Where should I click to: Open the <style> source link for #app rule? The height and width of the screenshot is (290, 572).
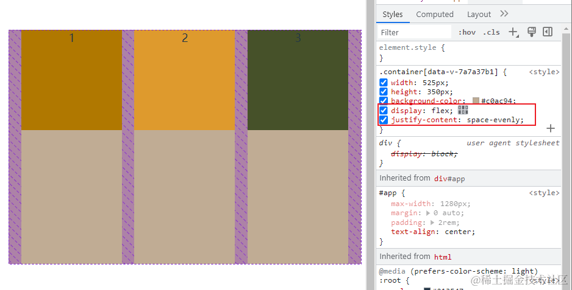[x=545, y=193]
